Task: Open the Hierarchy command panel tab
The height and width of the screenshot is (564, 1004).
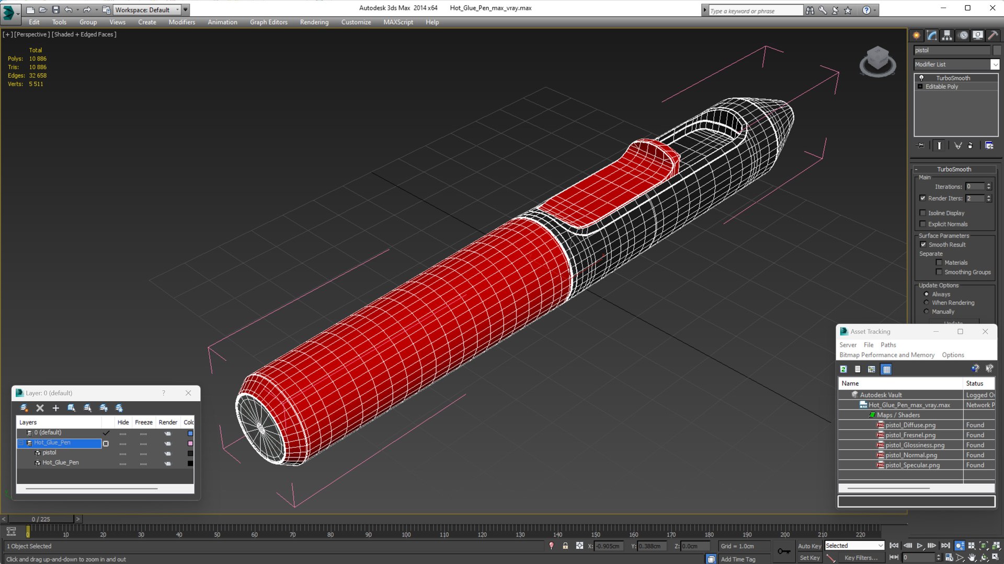Action: 947,36
